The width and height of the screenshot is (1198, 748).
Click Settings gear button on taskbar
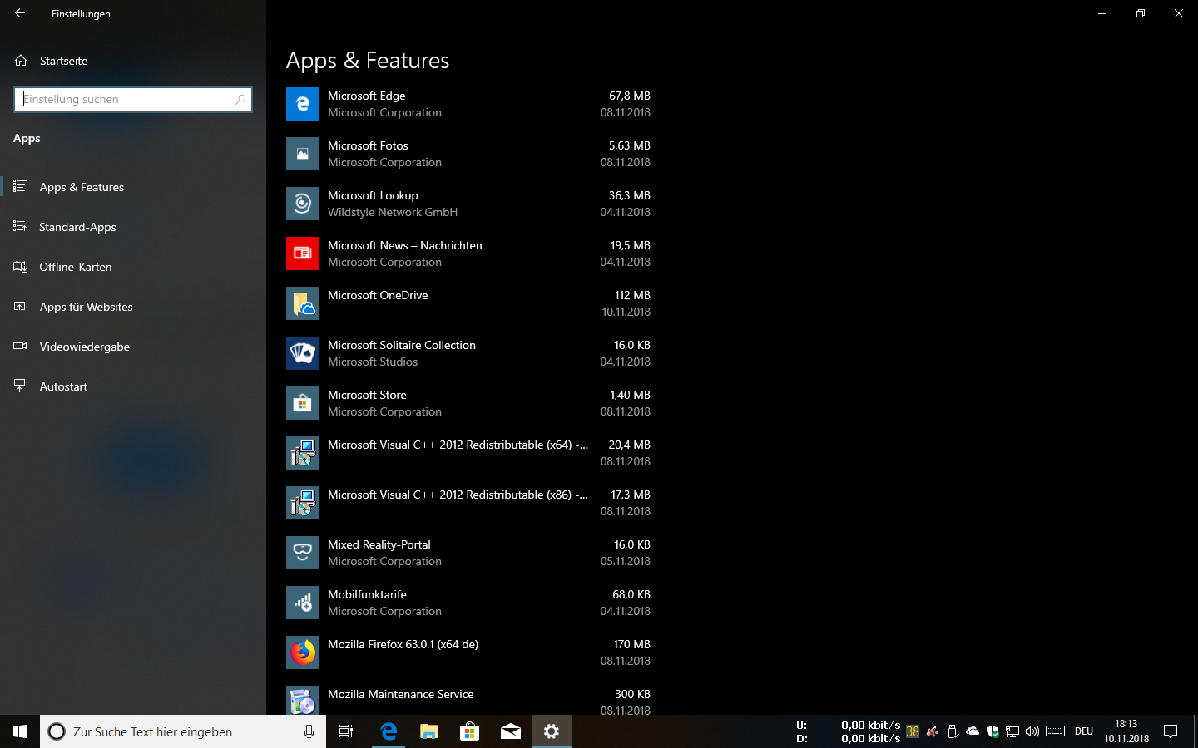click(551, 731)
